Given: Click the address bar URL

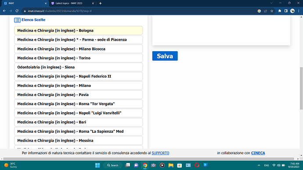Looking at the screenshot, I should tap(60, 11).
